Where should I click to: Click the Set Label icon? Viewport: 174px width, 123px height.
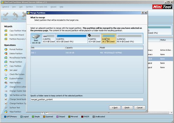tap(6, 70)
